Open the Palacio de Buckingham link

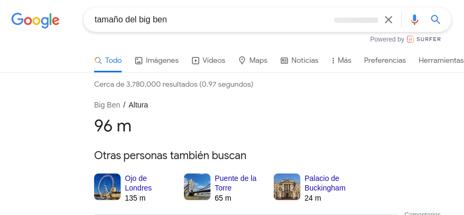pyautogui.click(x=325, y=183)
